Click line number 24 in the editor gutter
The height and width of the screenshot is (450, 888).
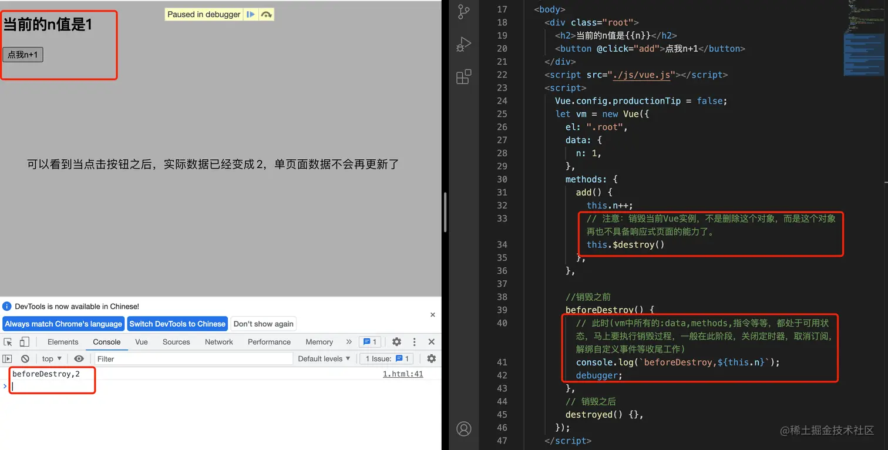(x=502, y=101)
